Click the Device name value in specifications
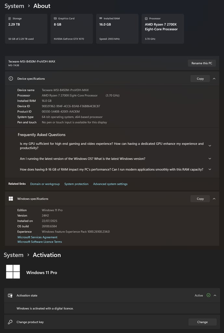The height and width of the screenshot is (333, 224). tap(65, 90)
